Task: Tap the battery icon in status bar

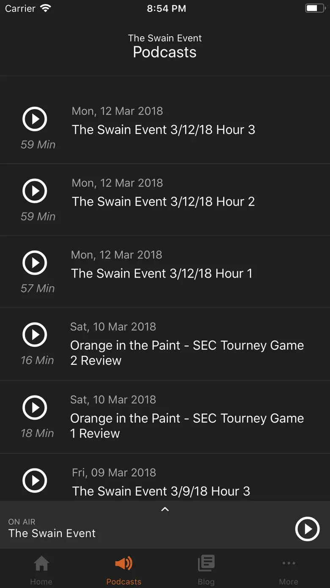Action: click(x=315, y=8)
